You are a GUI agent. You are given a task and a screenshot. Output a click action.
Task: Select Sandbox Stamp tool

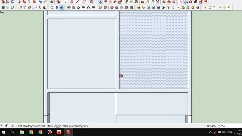[117, 8]
